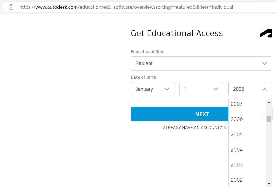277x191 pixels.
Task: Click the scrollbar track below the thumb
Action: [x=269, y=152]
